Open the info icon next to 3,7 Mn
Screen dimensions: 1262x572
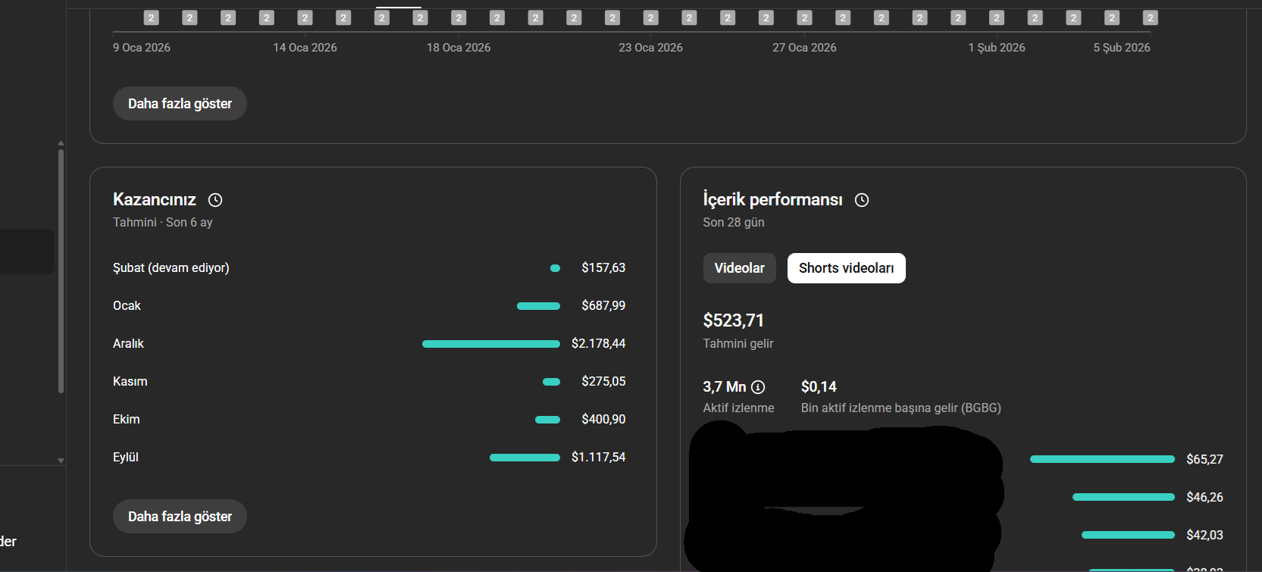click(x=758, y=387)
